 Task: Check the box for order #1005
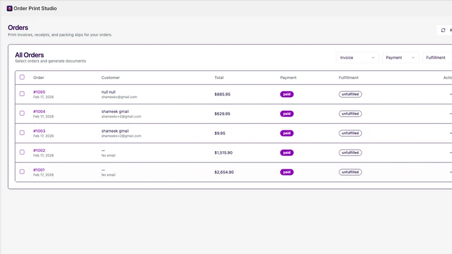click(x=22, y=94)
